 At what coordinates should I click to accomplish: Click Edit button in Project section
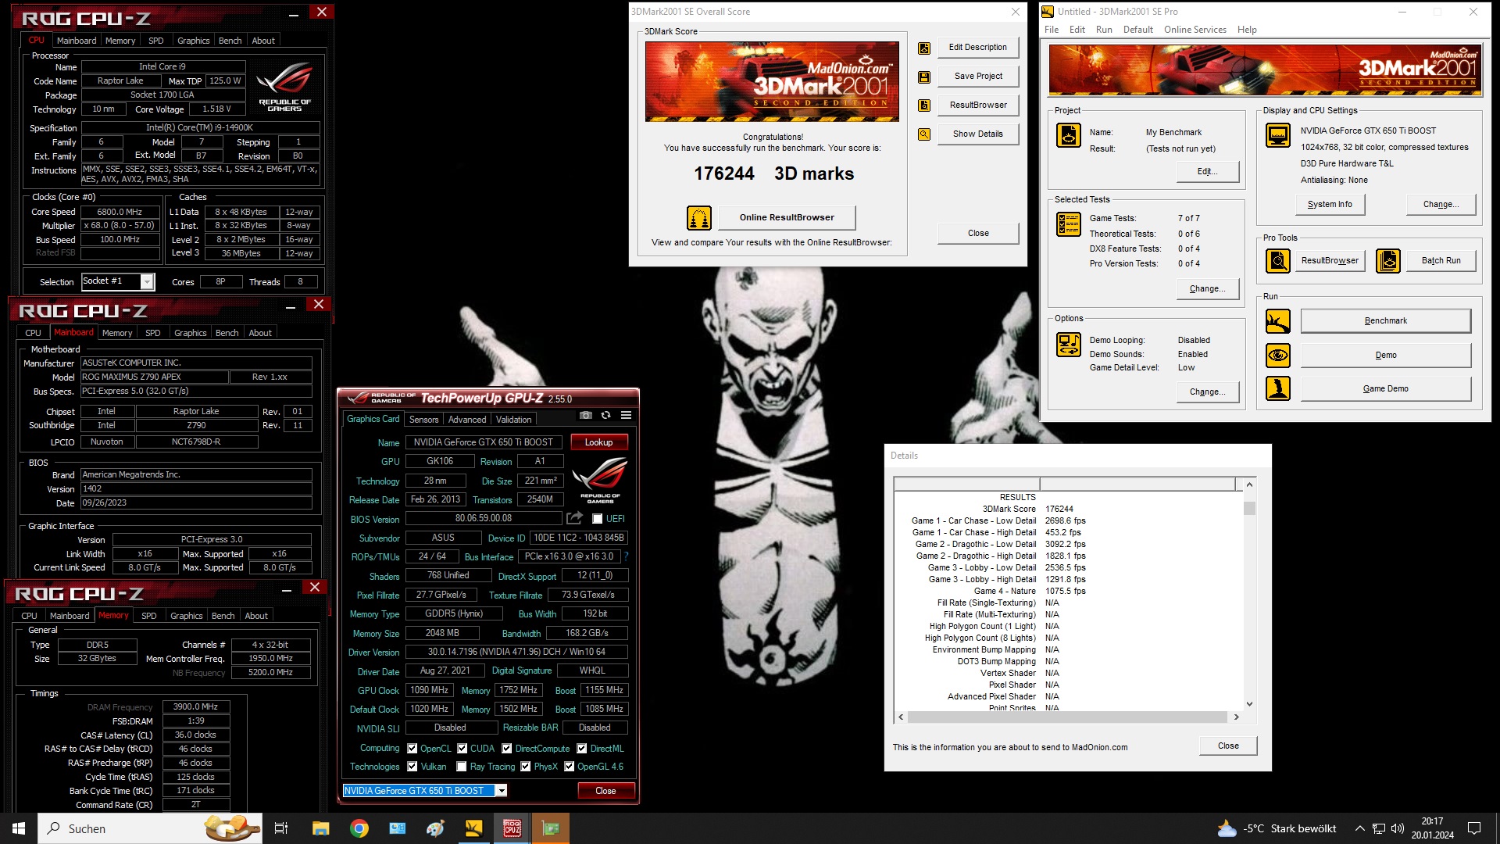click(1207, 171)
